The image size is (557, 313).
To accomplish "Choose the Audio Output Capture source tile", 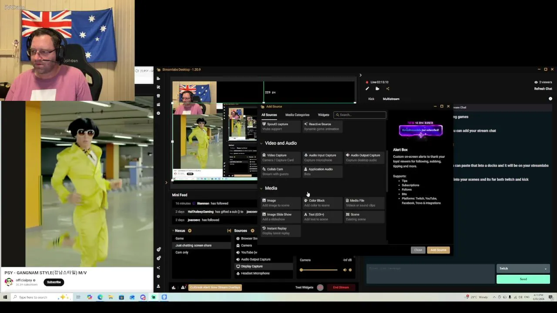I will pyautogui.click(x=364, y=157).
